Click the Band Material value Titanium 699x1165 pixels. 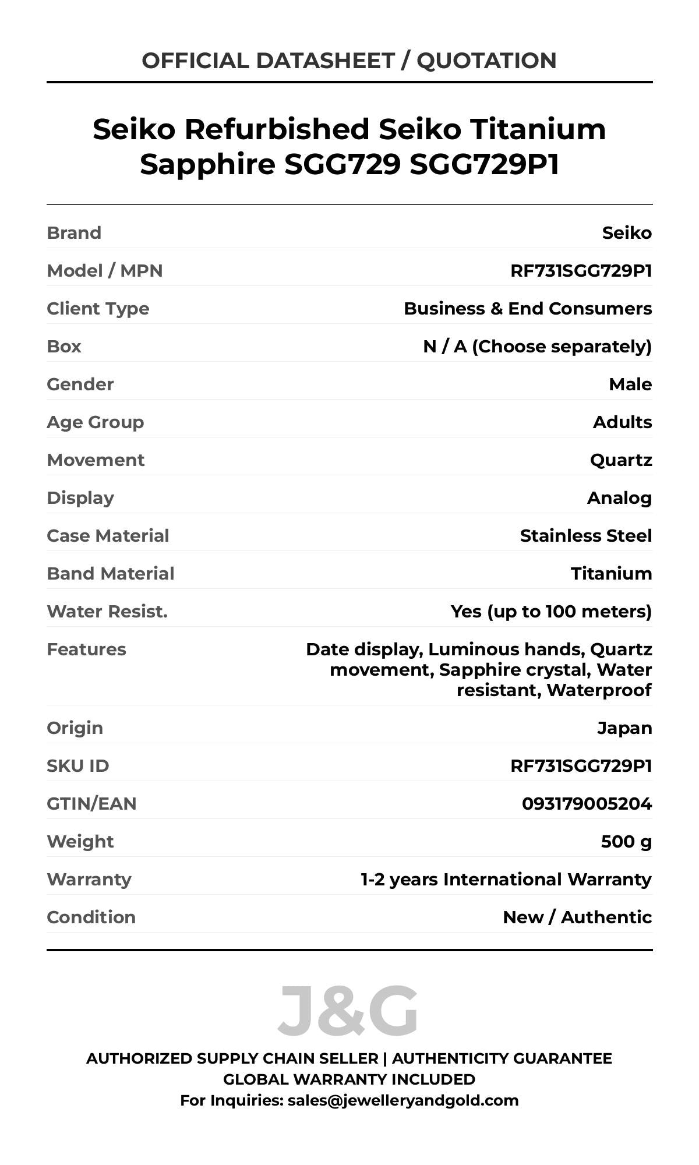click(x=611, y=574)
